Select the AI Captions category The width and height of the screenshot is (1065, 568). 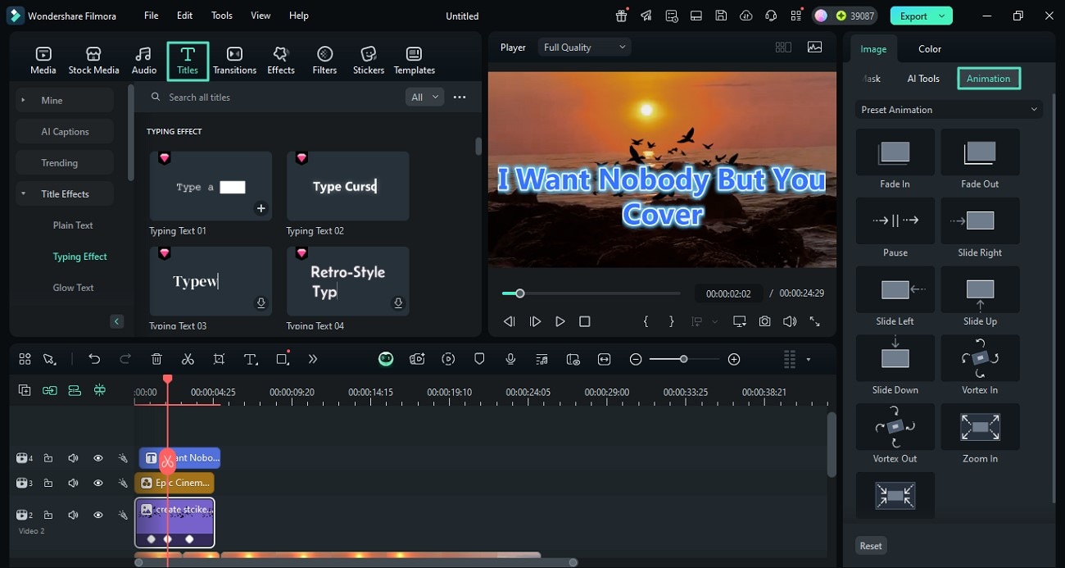[65, 131]
